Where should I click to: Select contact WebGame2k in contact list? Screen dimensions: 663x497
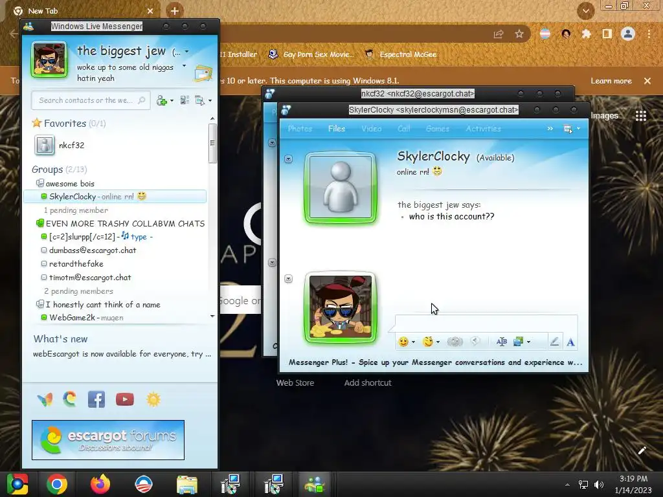coord(114,317)
